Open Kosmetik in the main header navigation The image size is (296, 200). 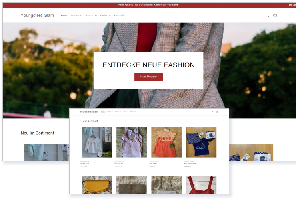click(x=119, y=16)
